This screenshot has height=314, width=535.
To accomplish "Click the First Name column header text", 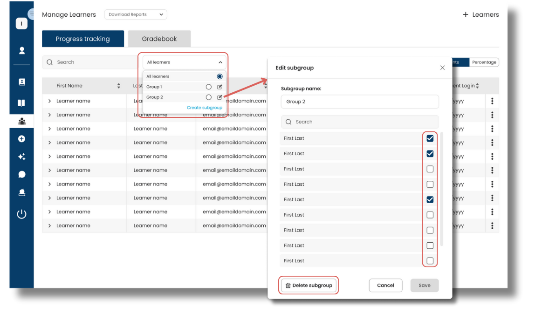I will point(69,86).
